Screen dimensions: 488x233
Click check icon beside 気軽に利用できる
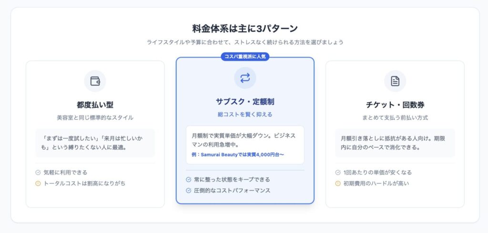[x=38, y=172]
